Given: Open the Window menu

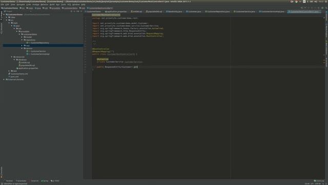Looking at the screenshot, I should pyautogui.click(x=76, y=5).
